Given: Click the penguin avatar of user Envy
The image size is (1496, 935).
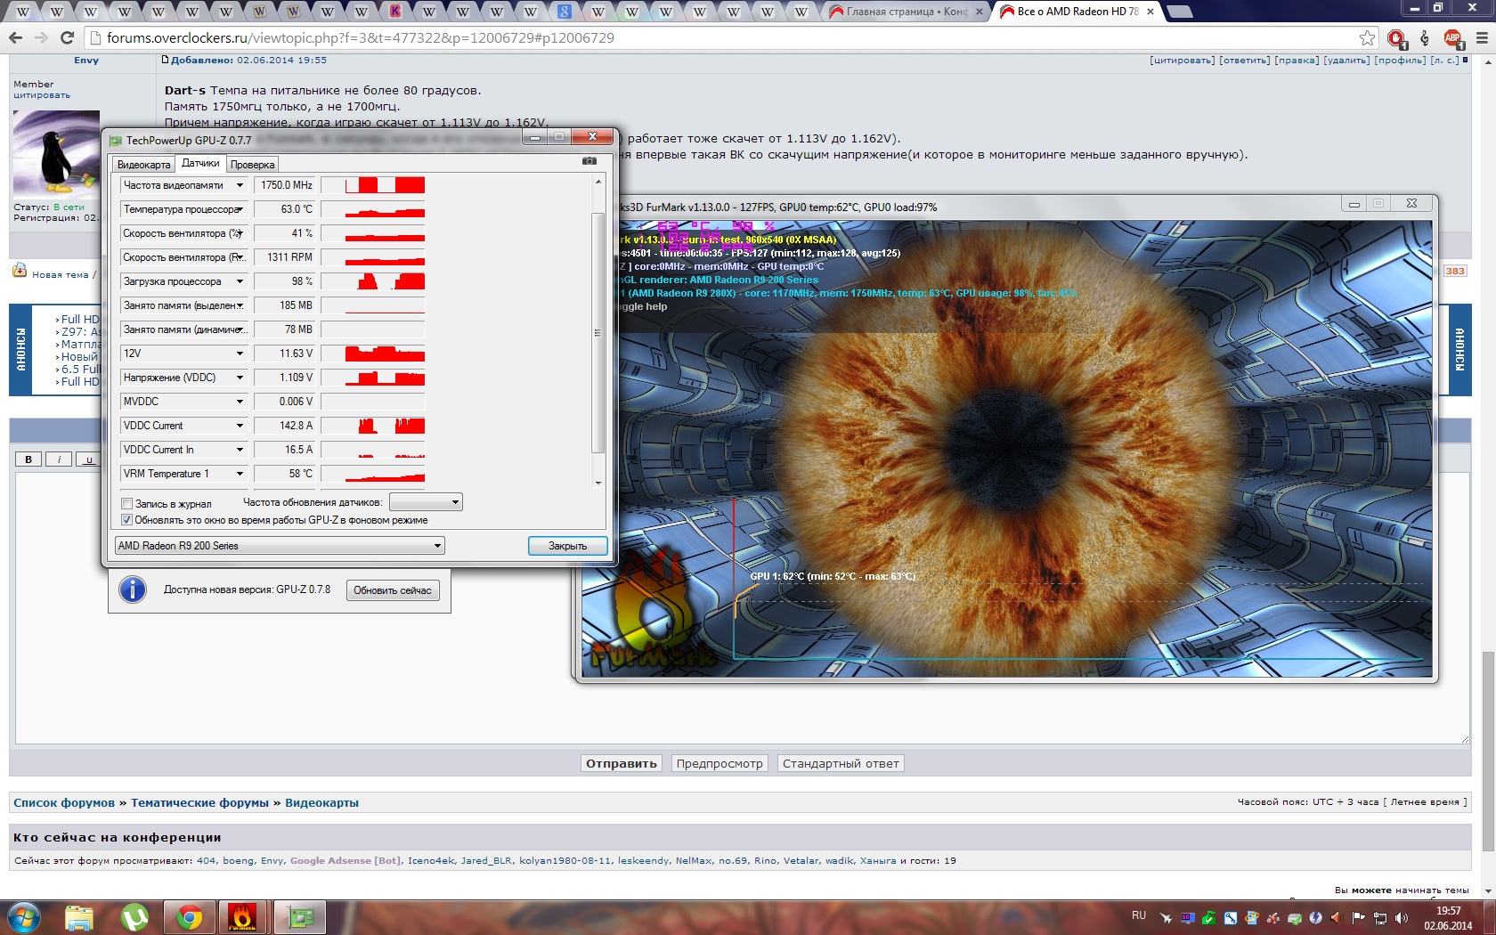Looking at the screenshot, I should 56,151.
